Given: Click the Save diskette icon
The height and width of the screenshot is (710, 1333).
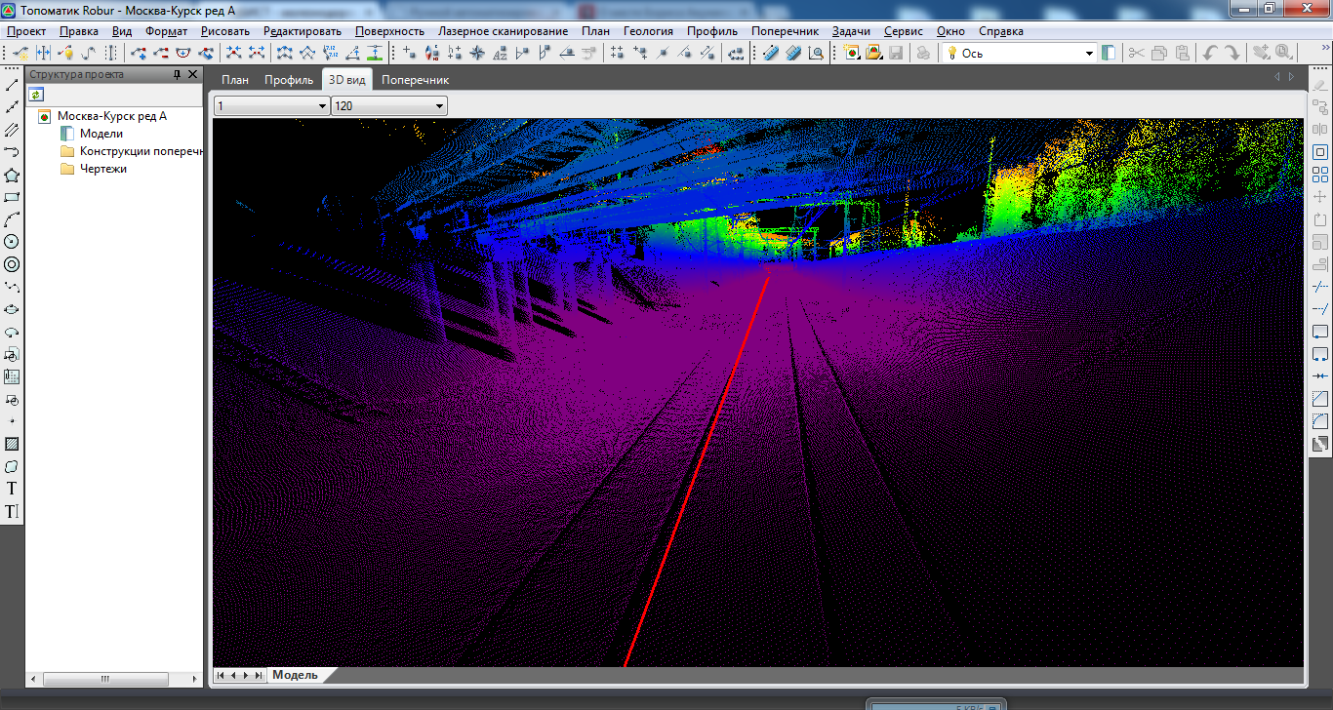Looking at the screenshot, I should click(896, 53).
